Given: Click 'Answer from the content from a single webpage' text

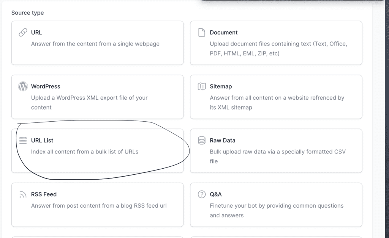Looking at the screenshot, I should 95,44.
